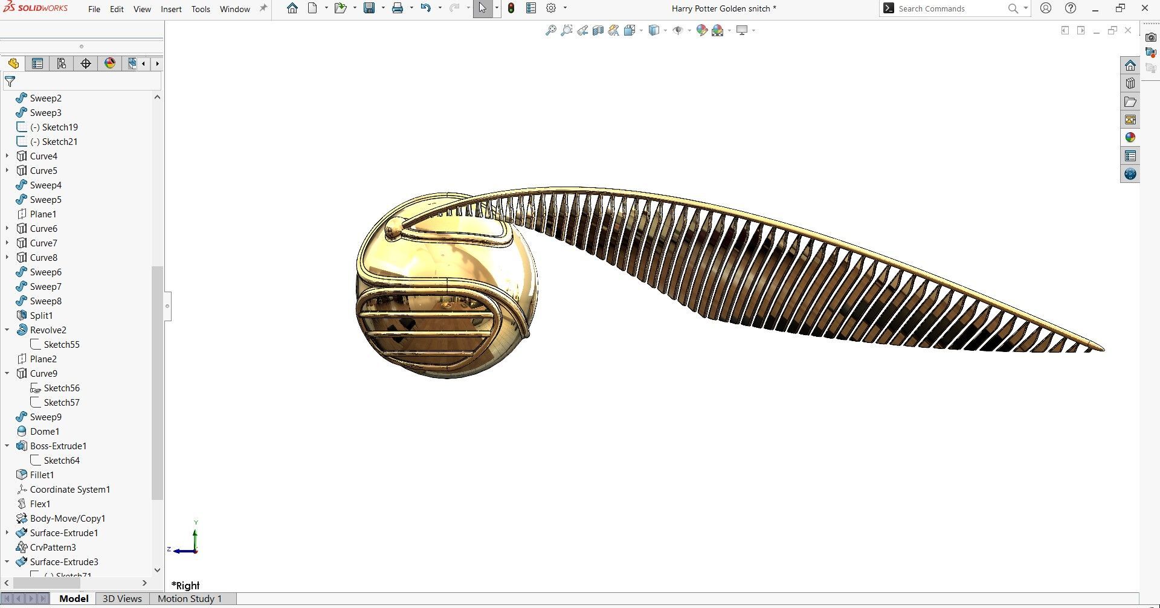Print the document using the printer icon
1160x608 pixels.
click(x=398, y=8)
